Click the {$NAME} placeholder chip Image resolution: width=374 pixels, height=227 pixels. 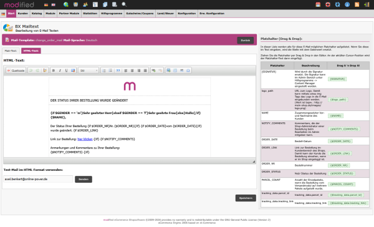pyautogui.click(x=335, y=116)
